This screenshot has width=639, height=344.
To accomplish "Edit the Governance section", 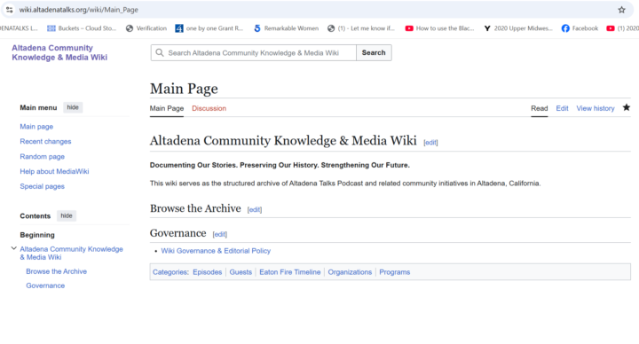I will [x=220, y=234].
